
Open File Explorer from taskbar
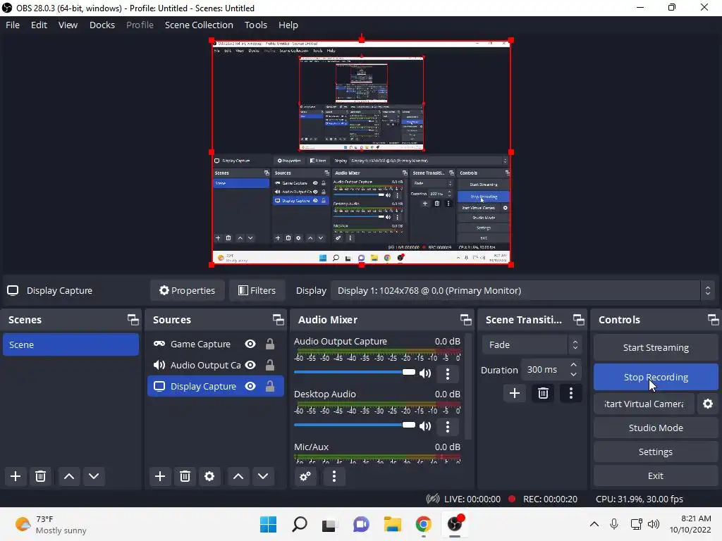pos(392,524)
